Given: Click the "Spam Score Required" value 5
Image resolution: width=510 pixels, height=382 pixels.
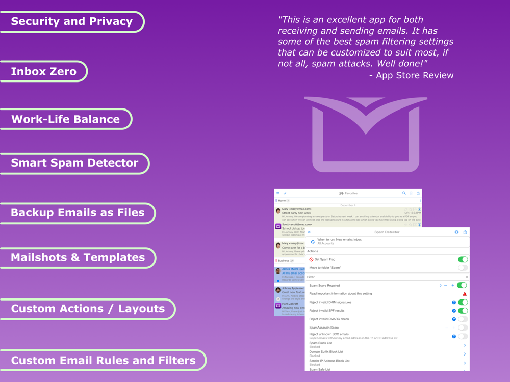Looking at the screenshot, I should pyautogui.click(x=440, y=286).
